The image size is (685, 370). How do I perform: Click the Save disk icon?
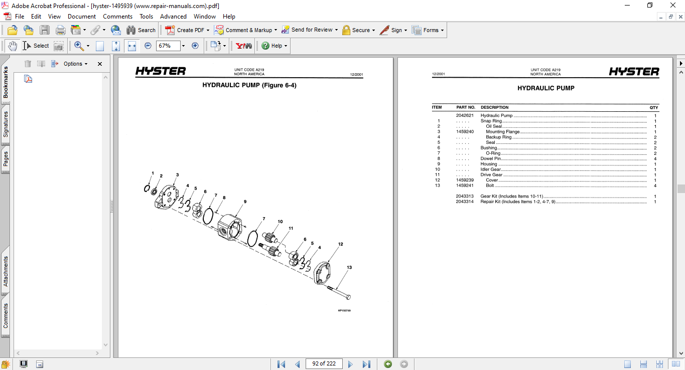point(45,30)
